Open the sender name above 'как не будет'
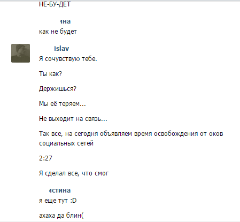Viewport: 240px width, 222px height. 65,21
